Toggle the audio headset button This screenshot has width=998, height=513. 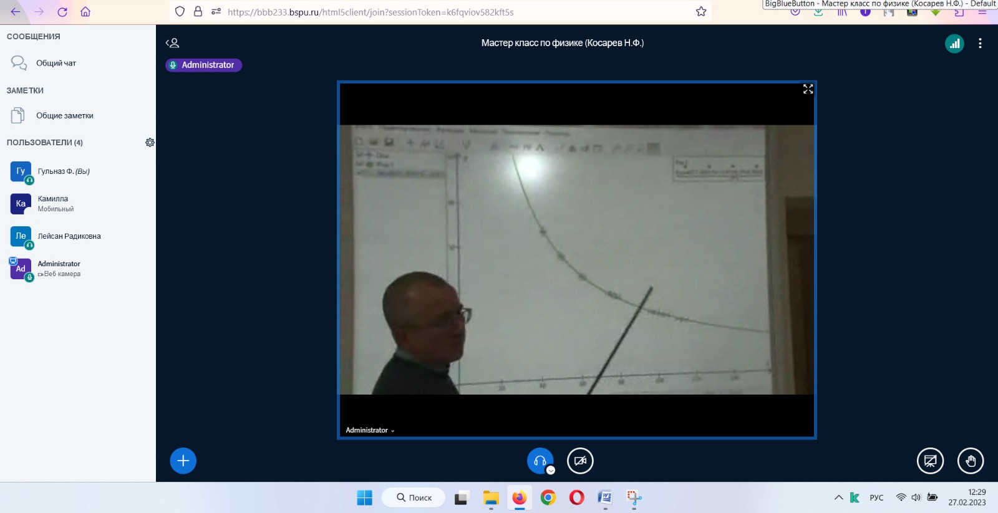[540, 461]
